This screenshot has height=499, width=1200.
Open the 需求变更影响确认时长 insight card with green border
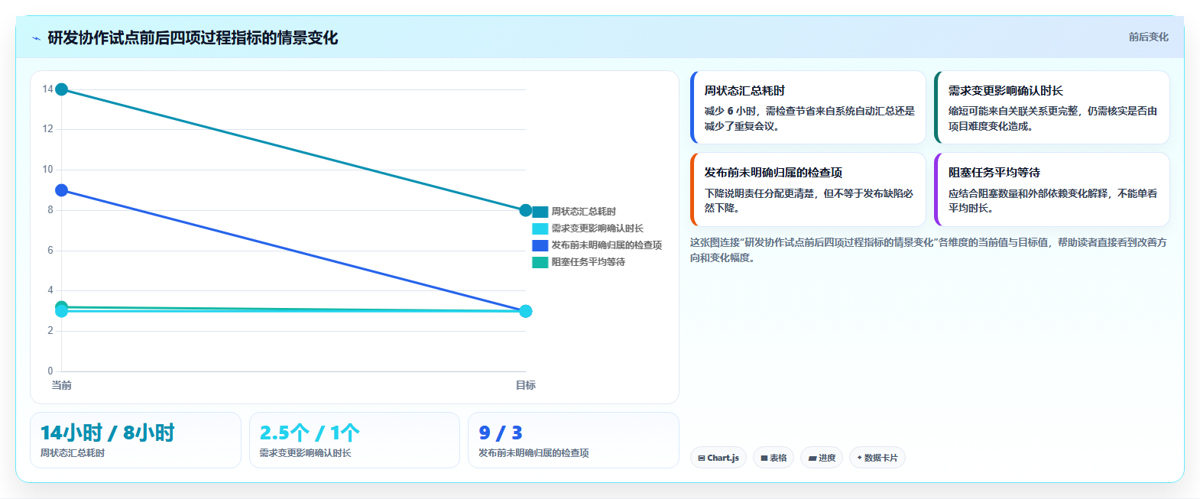(1052, 108)
